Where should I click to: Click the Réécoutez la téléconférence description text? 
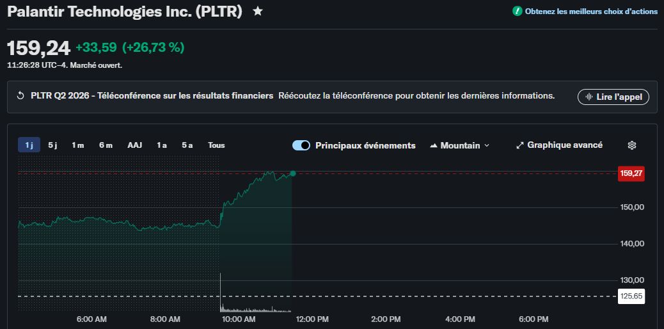416,96
